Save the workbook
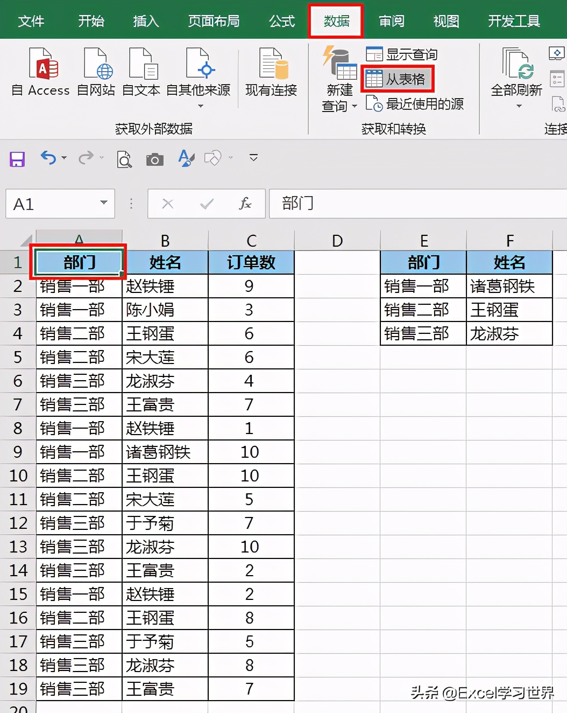Viewport: 567px width, 713px height. 17,159
